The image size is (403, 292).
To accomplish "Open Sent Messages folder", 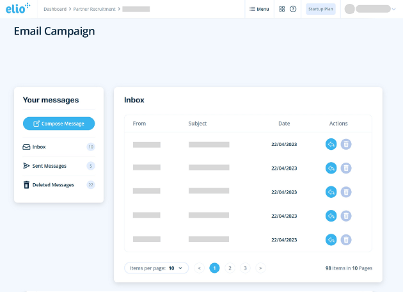I will pyautogui.click(x=49, y=166).
